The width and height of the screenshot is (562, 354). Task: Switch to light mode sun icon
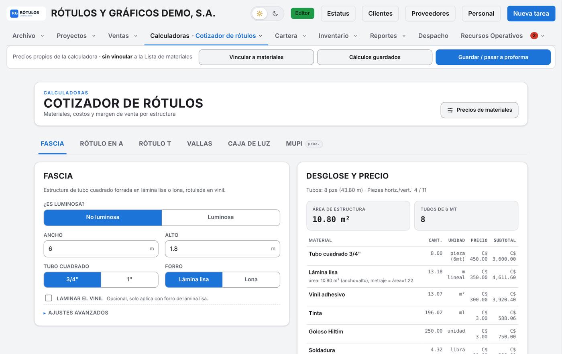coord(260,14)
